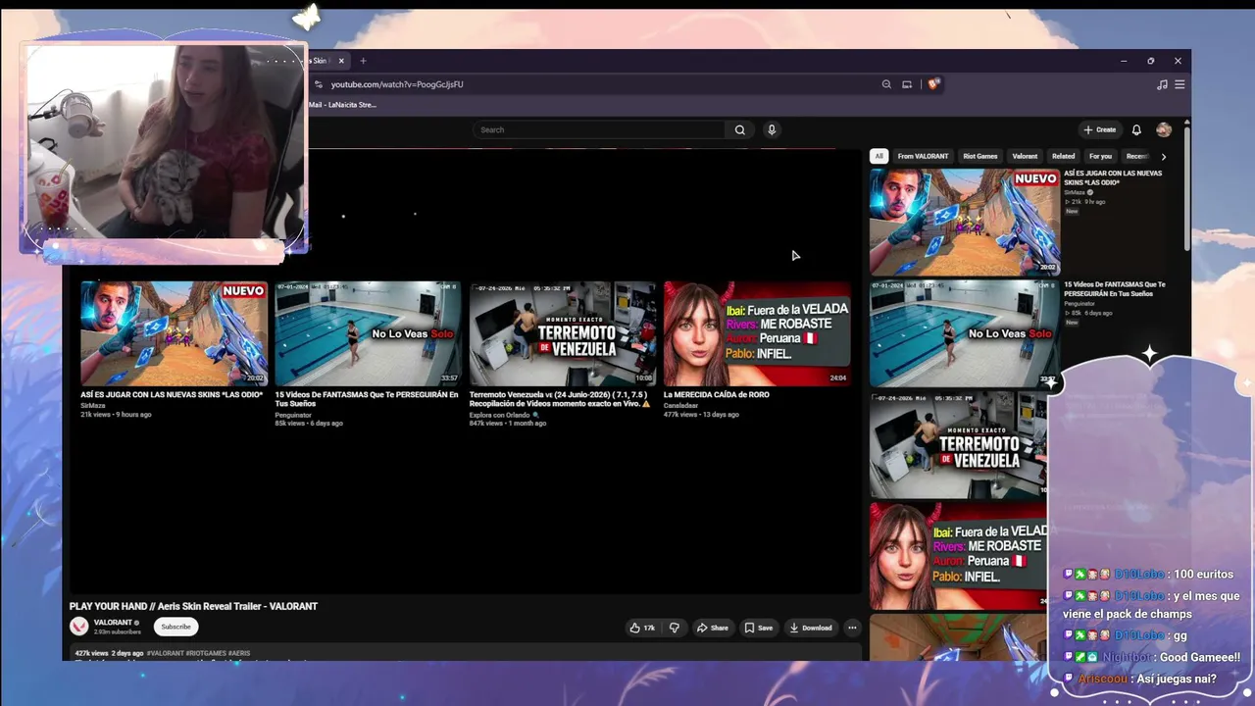Click the '427k views' text in description
The width and height of the screenshot is (1255, 706).
click(x=93, y=653)
